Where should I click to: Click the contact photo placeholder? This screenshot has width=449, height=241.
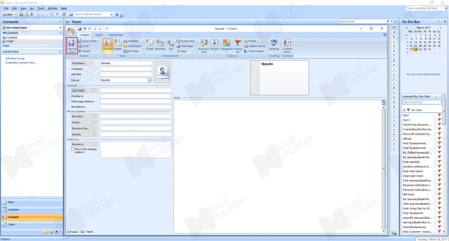(x=163, y=72)
